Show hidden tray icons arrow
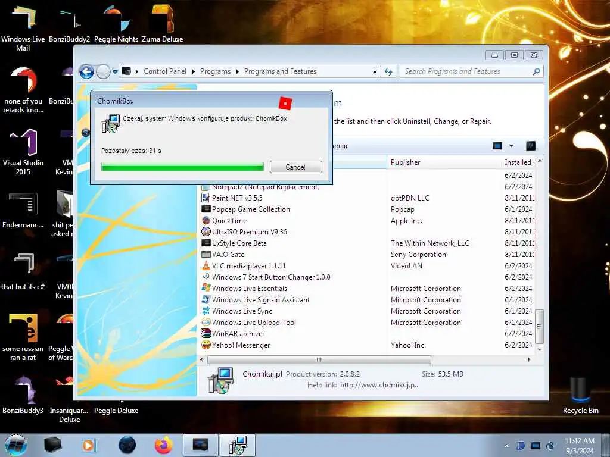This screenshot has width=610, height=457. 506,446
